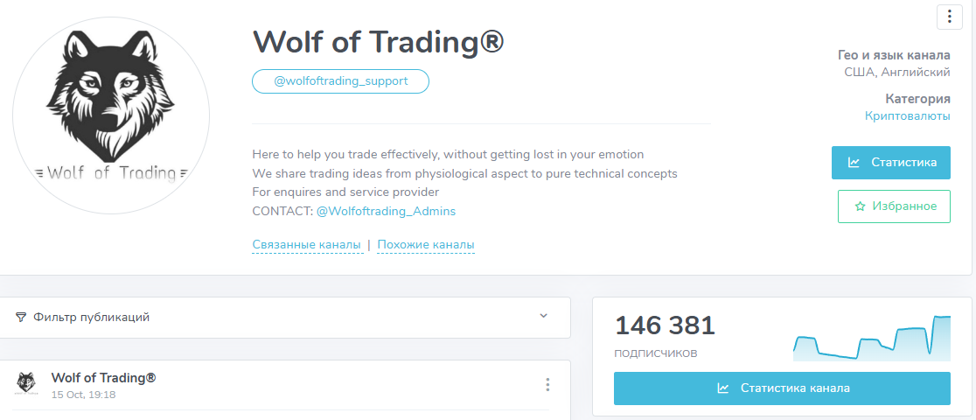Click the 146 381 subscriber count
The image size is (976, 420).
[x=665, y=326]
